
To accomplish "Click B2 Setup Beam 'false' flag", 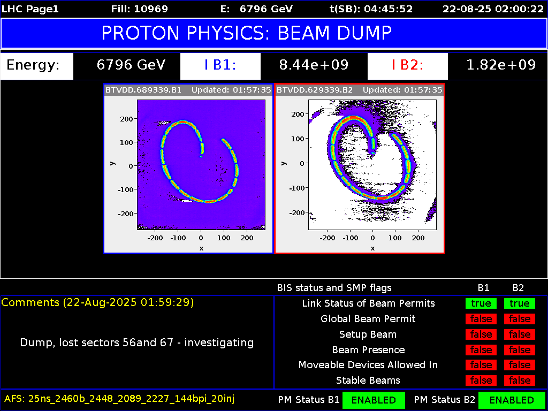I will [x=519, y=334].
